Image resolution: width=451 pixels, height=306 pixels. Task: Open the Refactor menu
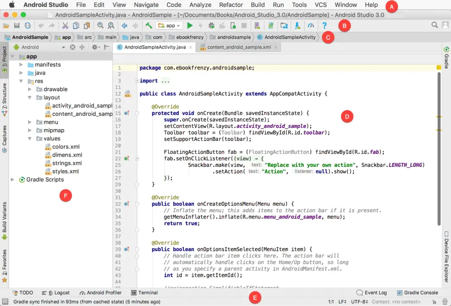click(231, 5)
